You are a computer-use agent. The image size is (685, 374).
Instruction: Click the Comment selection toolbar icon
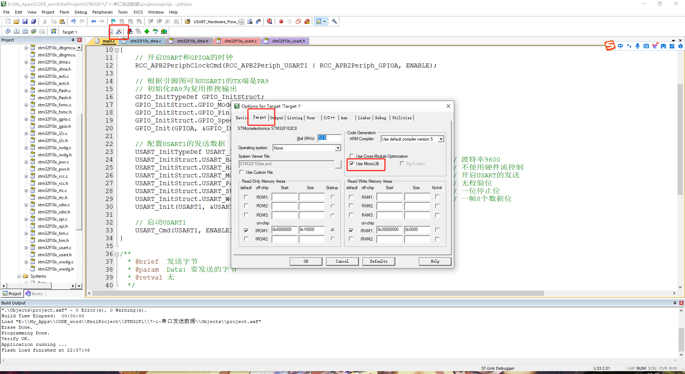coord(168,21)
